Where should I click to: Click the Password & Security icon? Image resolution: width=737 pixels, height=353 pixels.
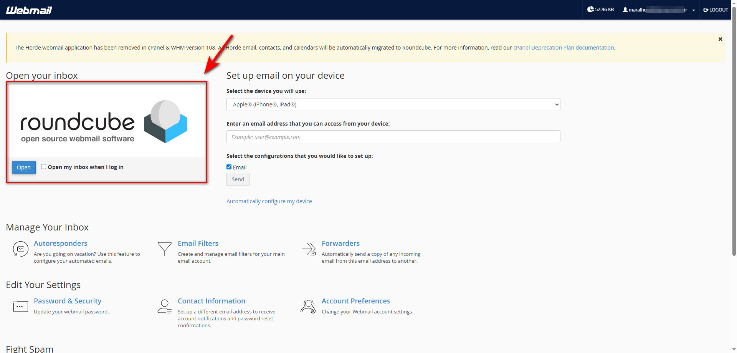21,306
